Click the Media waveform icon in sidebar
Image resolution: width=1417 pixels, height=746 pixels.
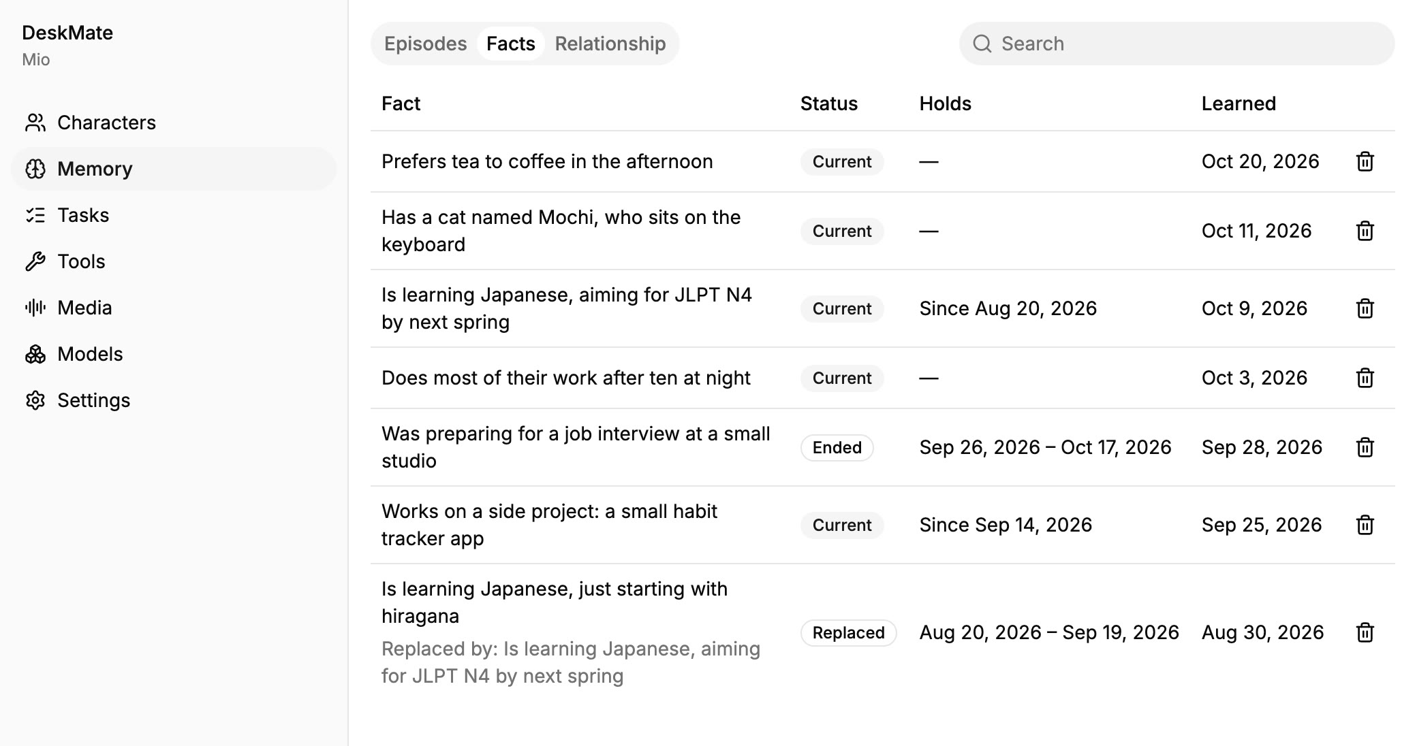pyautogui.click(x=35, y=308)
